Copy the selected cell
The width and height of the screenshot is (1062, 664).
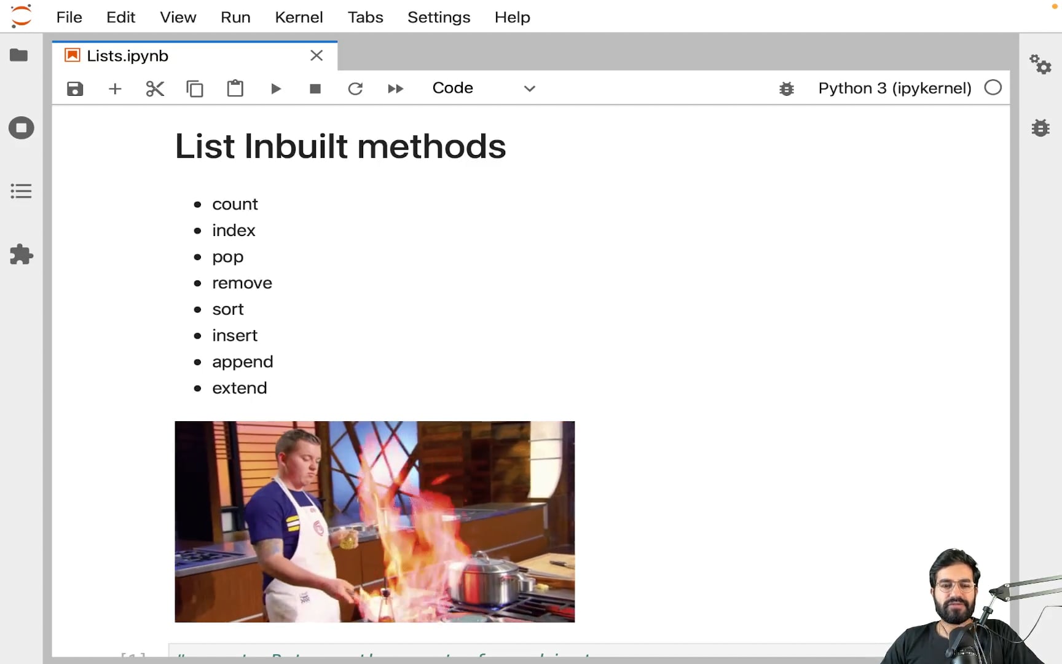click(195, 89)
